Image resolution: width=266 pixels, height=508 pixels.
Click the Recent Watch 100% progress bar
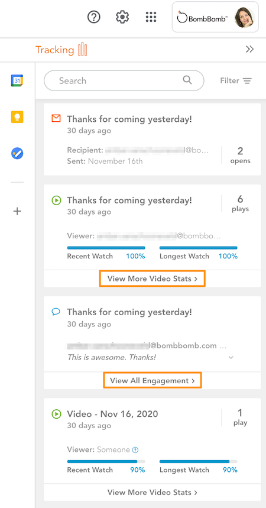point(106,248)
